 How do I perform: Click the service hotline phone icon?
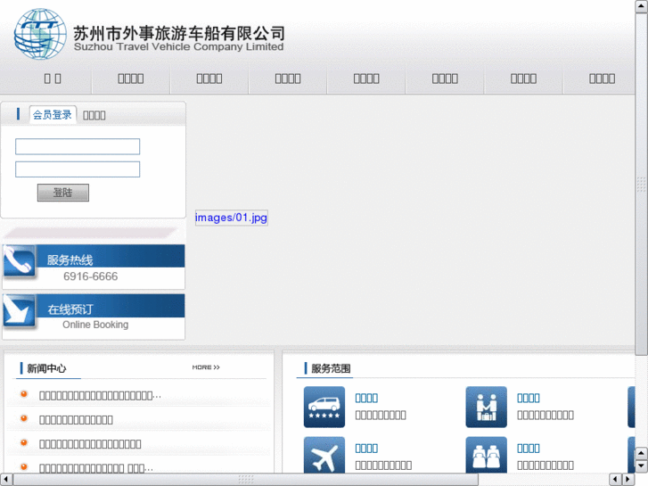tap(19, 261)
